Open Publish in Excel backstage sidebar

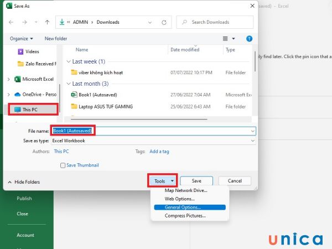pyautogui.click(x=24, y=199)
